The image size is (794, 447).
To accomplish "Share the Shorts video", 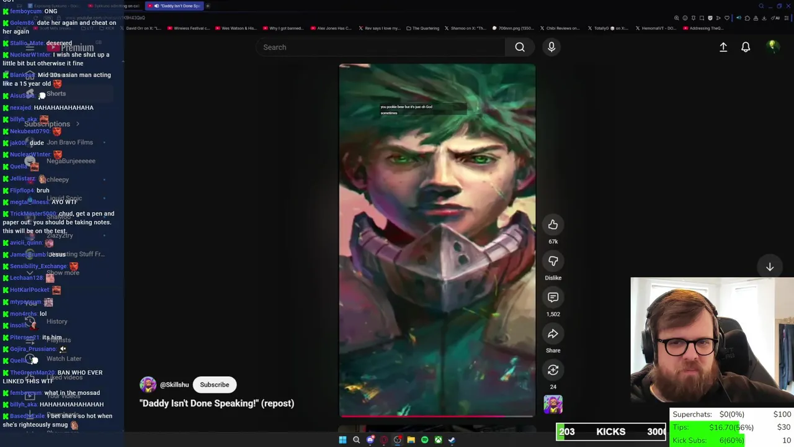I will [x=553, y=334].
